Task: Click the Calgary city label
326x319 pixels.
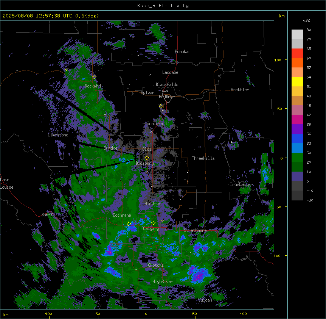Action: pos(151,228)
